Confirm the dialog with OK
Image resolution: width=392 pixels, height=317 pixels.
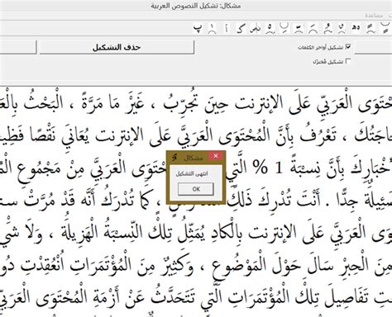coord(196,189)
